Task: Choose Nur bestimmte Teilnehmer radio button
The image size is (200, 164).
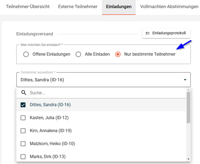Action: click(118, 54)
